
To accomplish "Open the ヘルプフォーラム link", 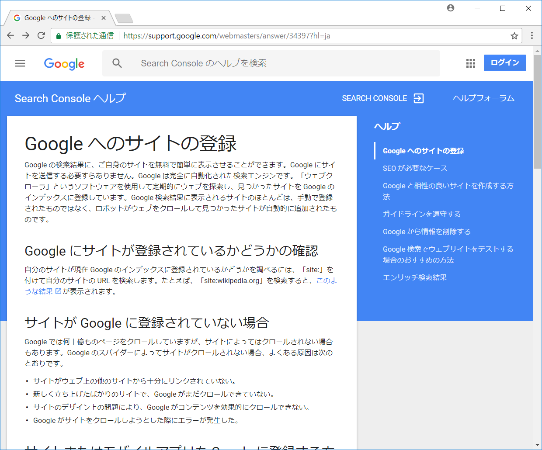I will click(483, 98).
